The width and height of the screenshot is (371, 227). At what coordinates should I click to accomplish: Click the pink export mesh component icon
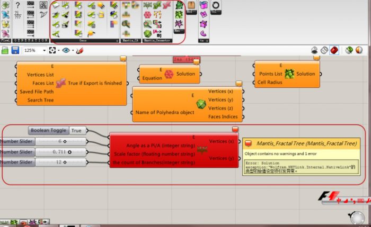(x=60, y=83)
